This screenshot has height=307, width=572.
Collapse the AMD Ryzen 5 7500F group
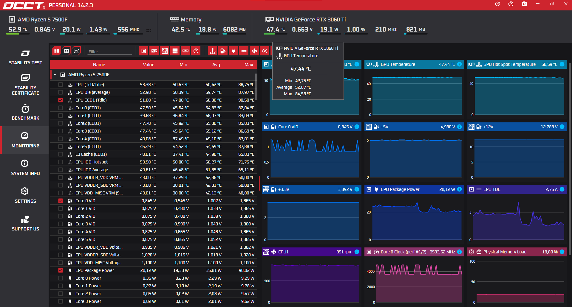pos(55,75)
